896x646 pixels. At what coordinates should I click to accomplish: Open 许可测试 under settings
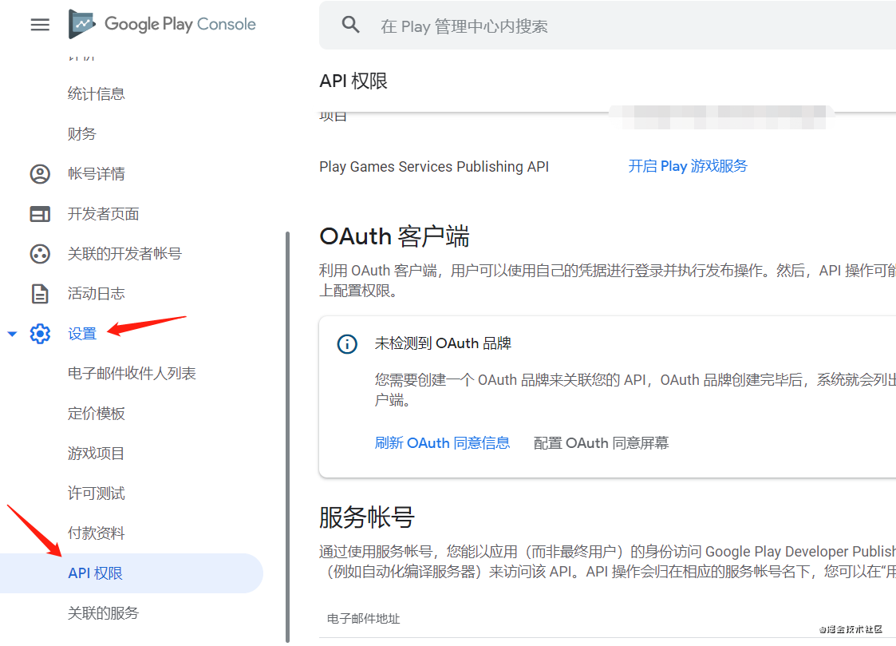point(96,493)
